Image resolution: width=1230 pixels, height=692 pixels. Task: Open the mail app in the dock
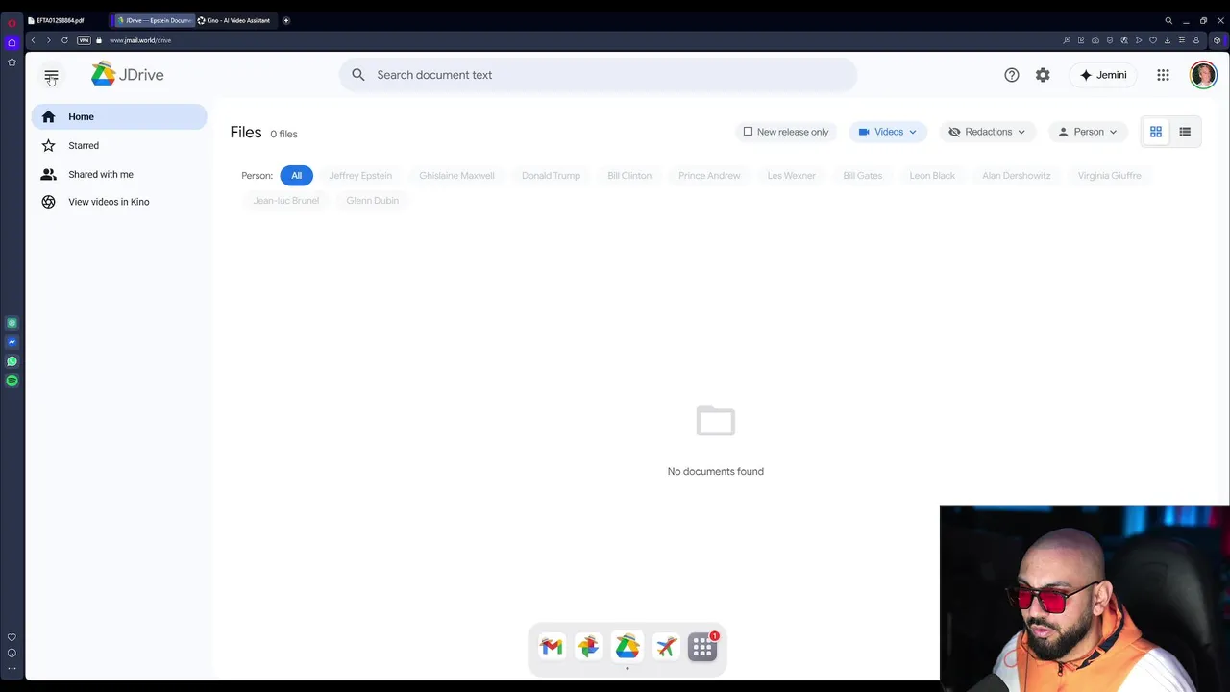coord(551,647)
